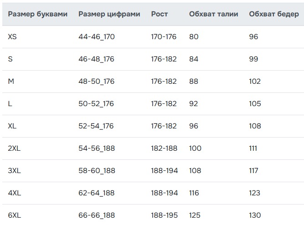Click waist value 116 in 4XL row
304x225 pixels.
click(x=194, y=193)
